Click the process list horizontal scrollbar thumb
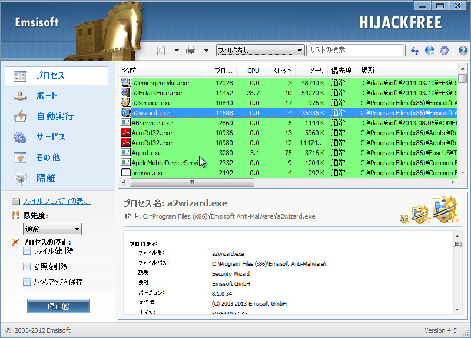 (192, 182)
